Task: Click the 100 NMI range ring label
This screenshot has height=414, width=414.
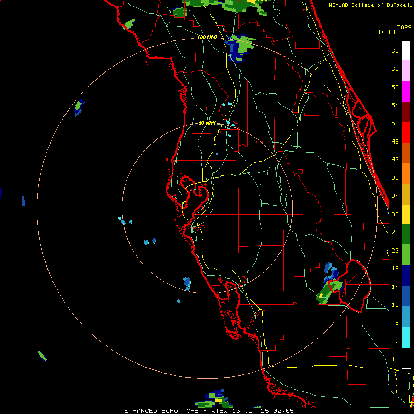Action: [x=207, y=38]
